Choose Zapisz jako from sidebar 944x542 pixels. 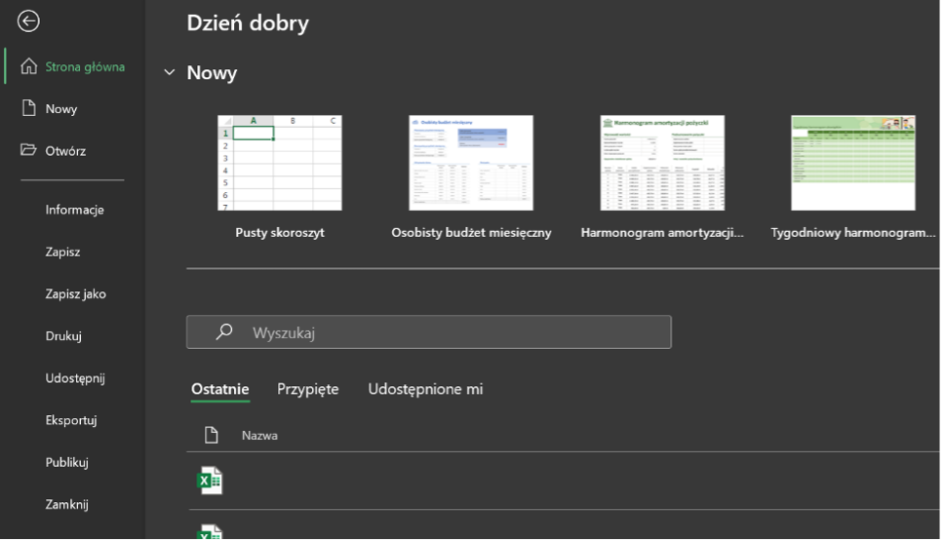pyautogui.click(x=75, y=293)
